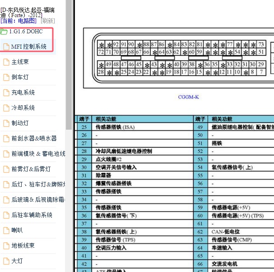This screenshot has width=274, height=272.
Task: Open the 充电系统 tree entry
Action: 23,93
